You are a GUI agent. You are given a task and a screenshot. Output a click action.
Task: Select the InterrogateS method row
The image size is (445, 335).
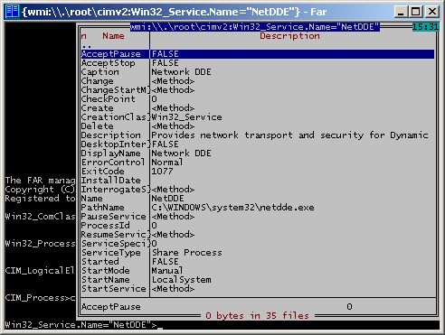[x=258, y=190]
